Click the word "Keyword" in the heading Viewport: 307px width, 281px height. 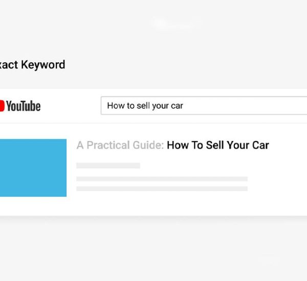(x=43, y=65)
